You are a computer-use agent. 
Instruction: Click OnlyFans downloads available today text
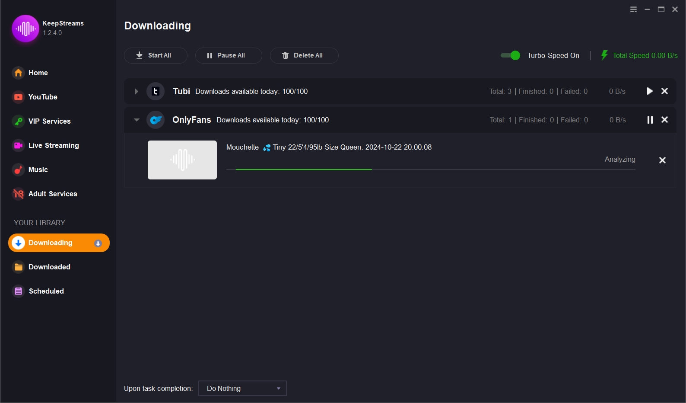(x=273, y=120)
